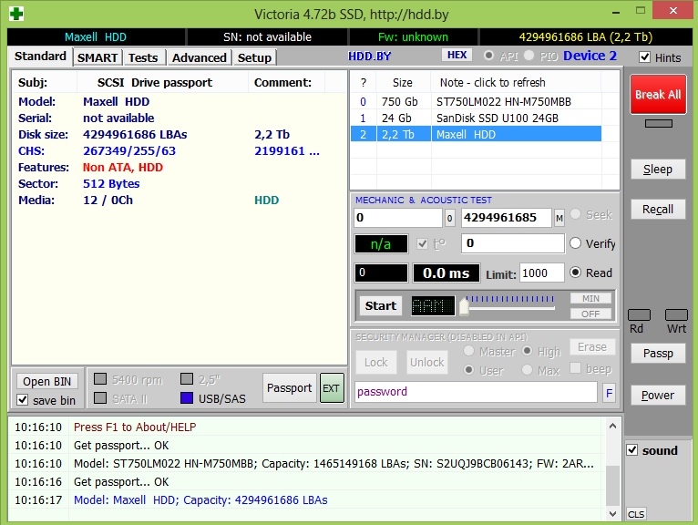The width and height of the screenshot is (698, 525).
Task: Select drive 1 SanDisk SSD U100 24GB
Action: pos(476,118)
